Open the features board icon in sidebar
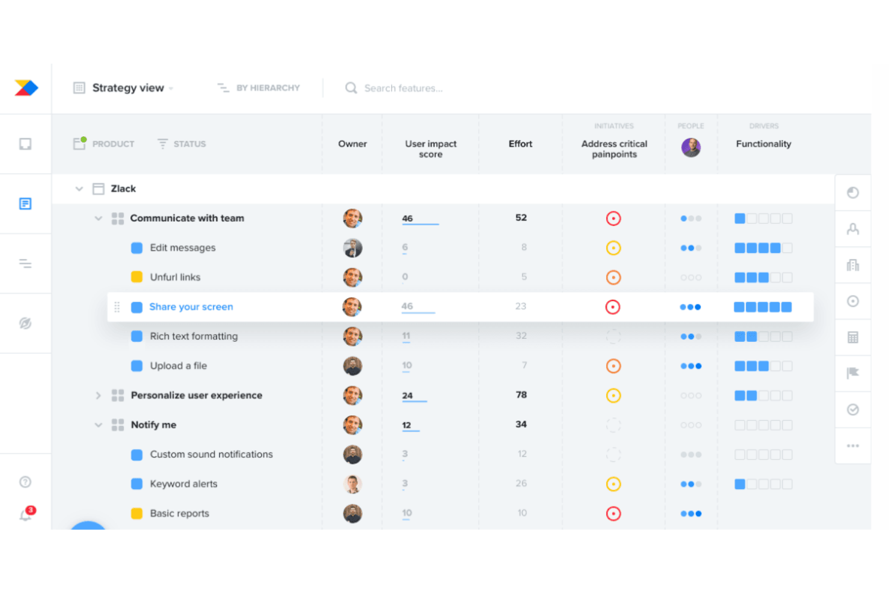 (x=25, y=204)
